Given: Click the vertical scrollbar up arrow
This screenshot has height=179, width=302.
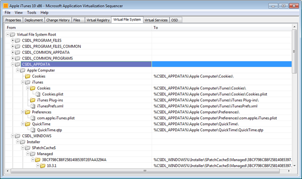Looking at the screenshot, I should 294,27.
